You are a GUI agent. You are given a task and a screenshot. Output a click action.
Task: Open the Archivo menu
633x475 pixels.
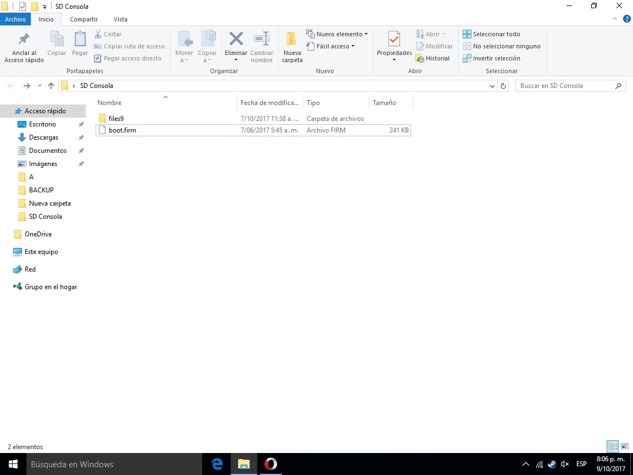tap(15, 19)
